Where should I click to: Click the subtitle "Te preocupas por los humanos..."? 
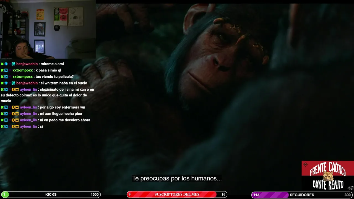point(177,178)
